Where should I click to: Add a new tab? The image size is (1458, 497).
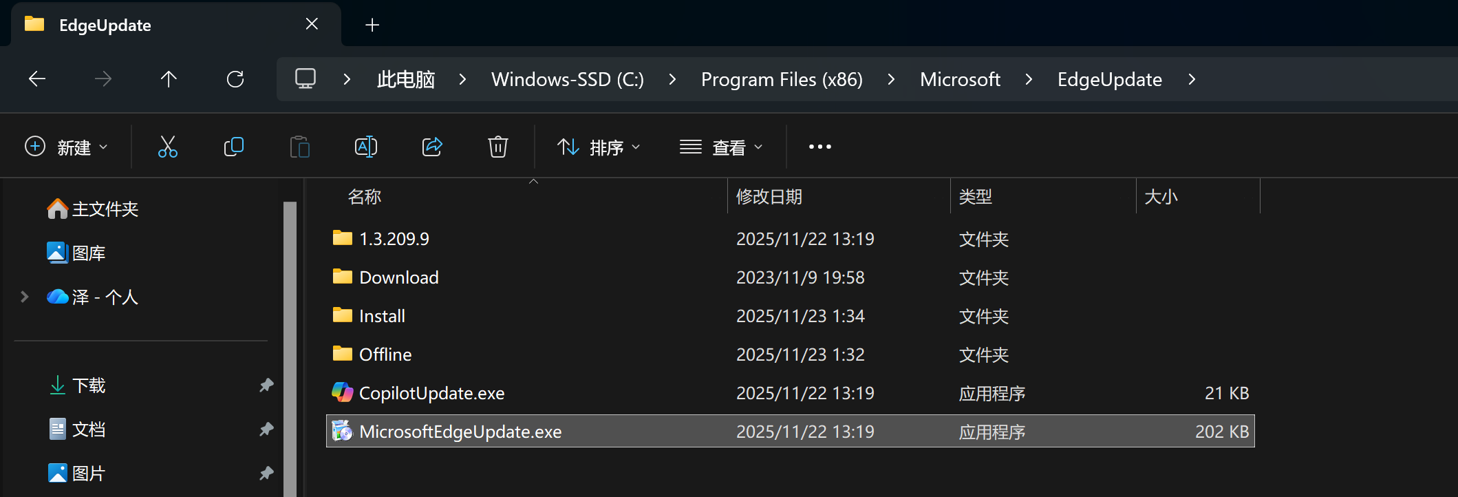372,25
